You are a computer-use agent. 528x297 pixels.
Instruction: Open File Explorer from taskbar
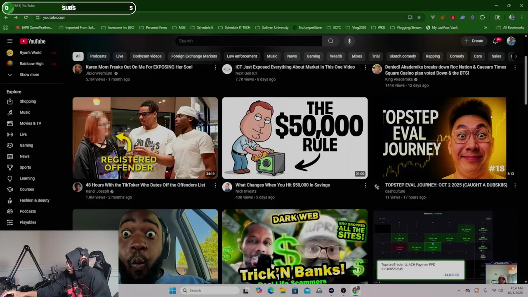[283, 290]
